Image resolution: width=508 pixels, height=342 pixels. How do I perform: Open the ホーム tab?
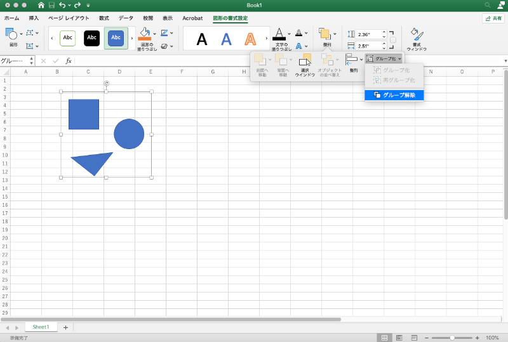coord(12,18)
